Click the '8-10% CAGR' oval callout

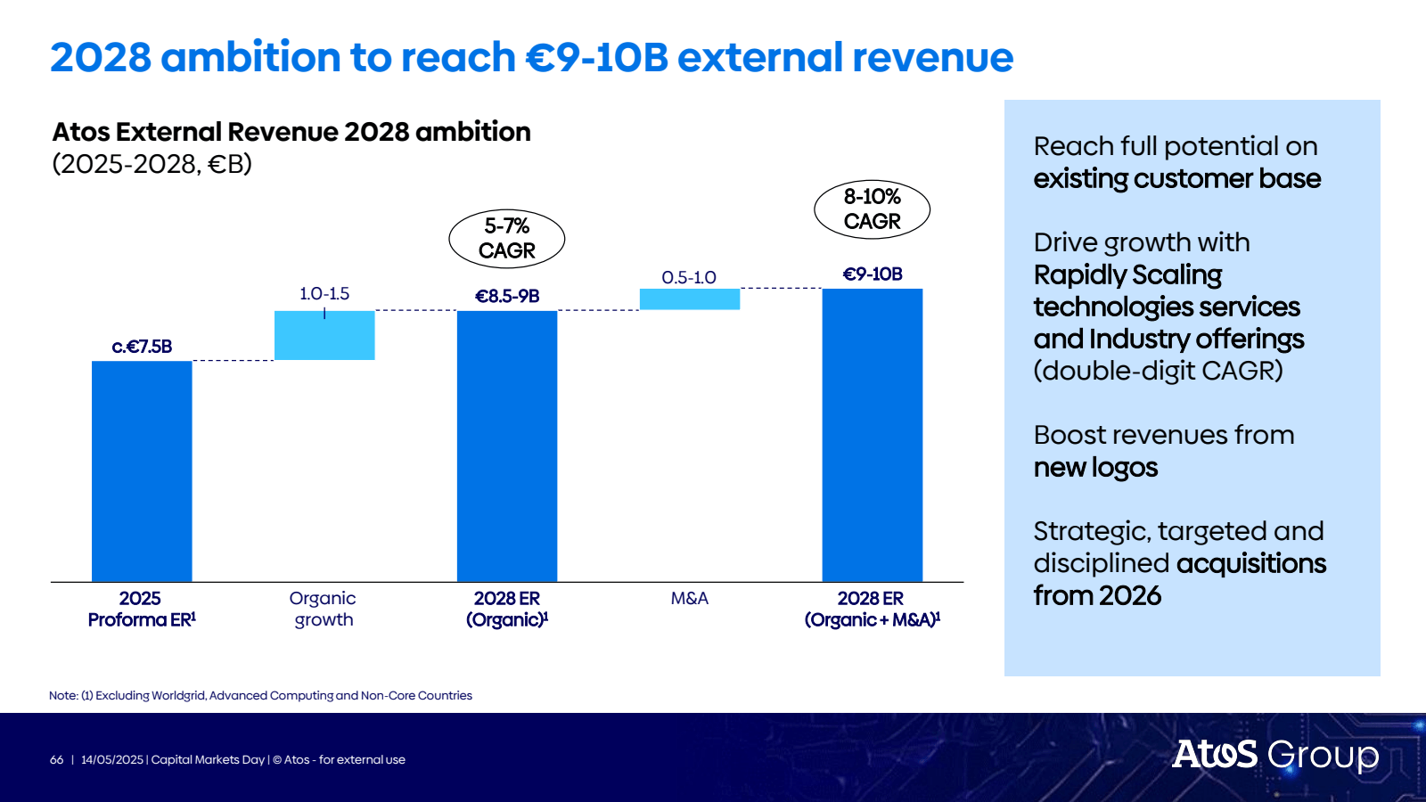tap(873, 209)
